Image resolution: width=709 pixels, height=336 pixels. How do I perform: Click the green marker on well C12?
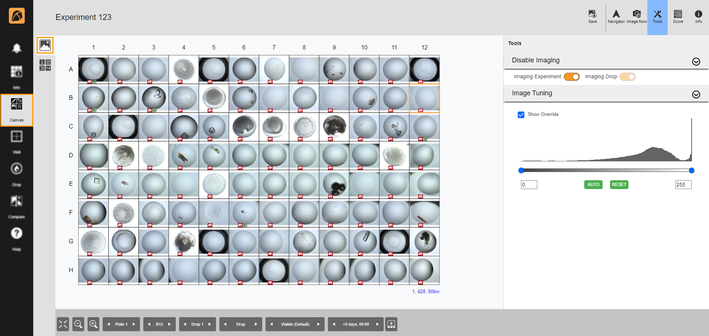click(425, 139)
